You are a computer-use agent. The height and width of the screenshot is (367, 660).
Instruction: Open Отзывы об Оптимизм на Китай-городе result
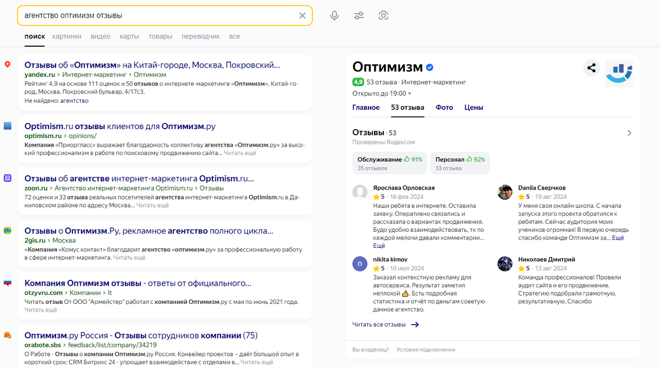click(152, 65)
